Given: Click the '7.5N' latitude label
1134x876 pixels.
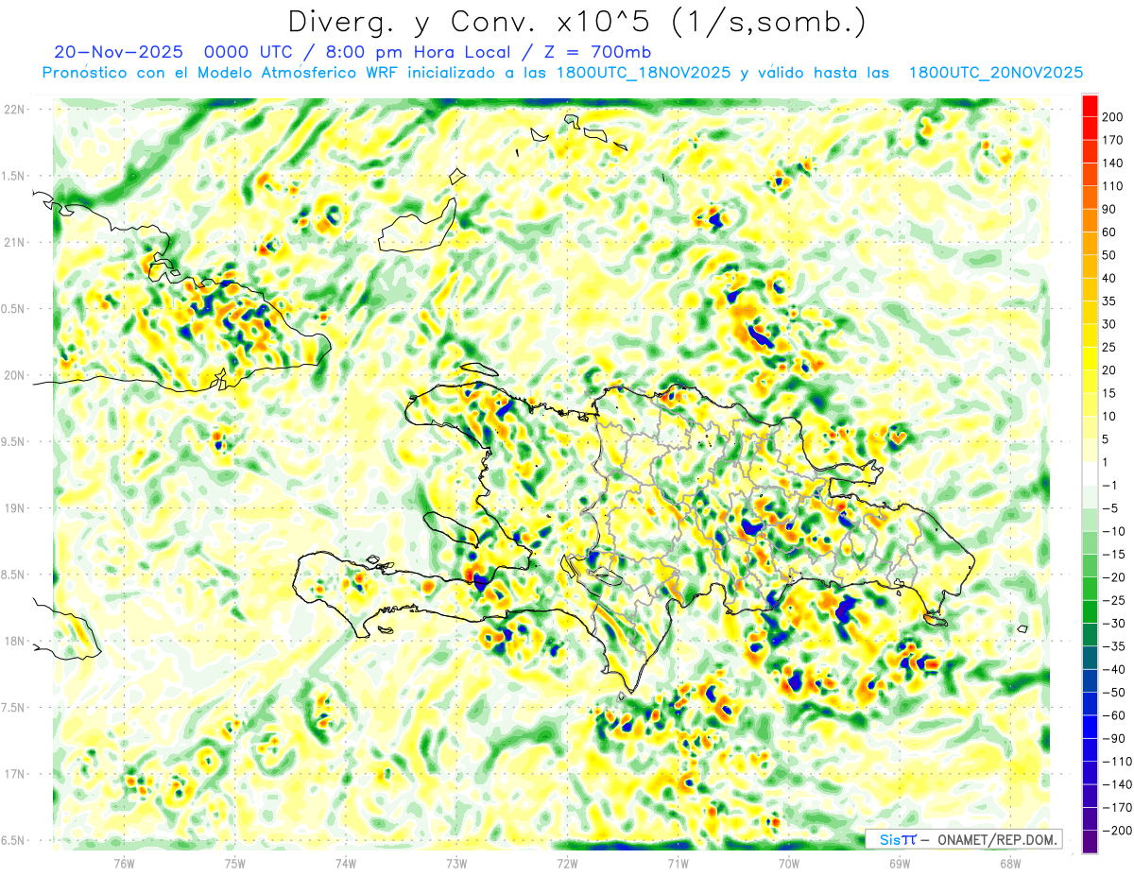Looking at the screenshot, I should pyautogui.click(x=14, y=708).
